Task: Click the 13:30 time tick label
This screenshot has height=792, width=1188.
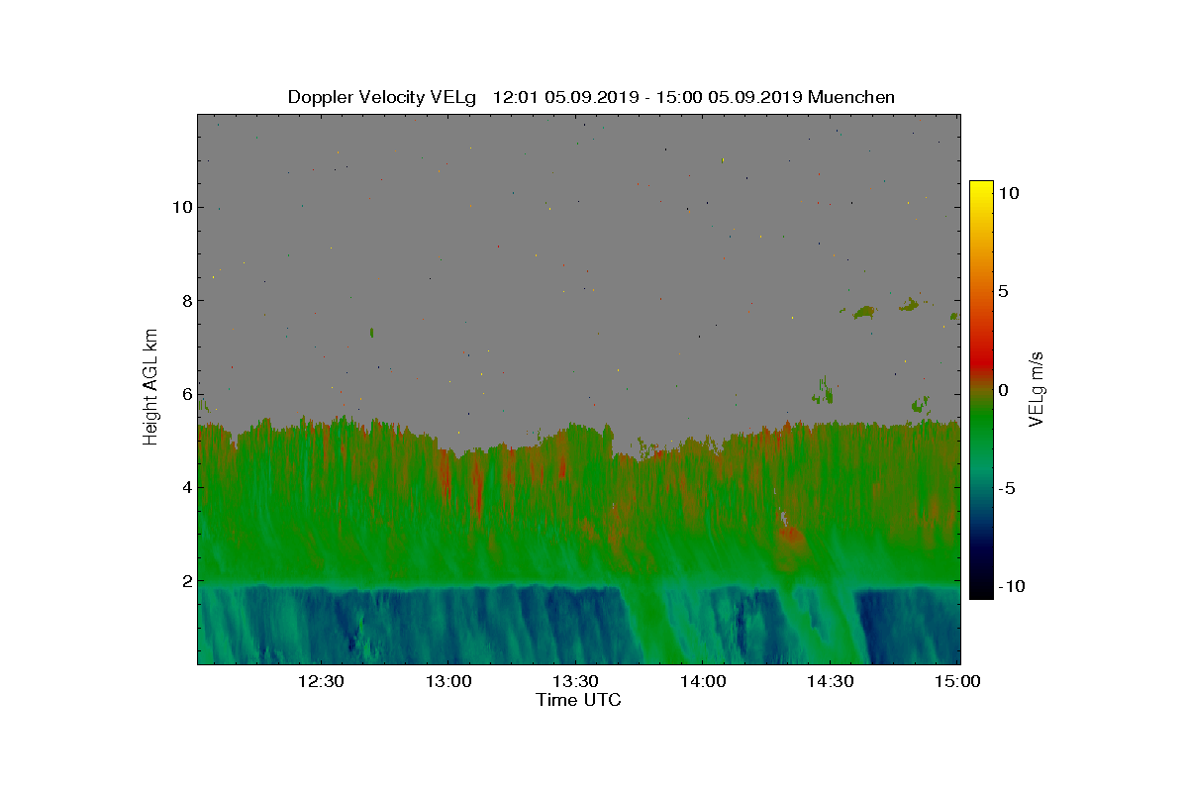Action: coord(575,681)
